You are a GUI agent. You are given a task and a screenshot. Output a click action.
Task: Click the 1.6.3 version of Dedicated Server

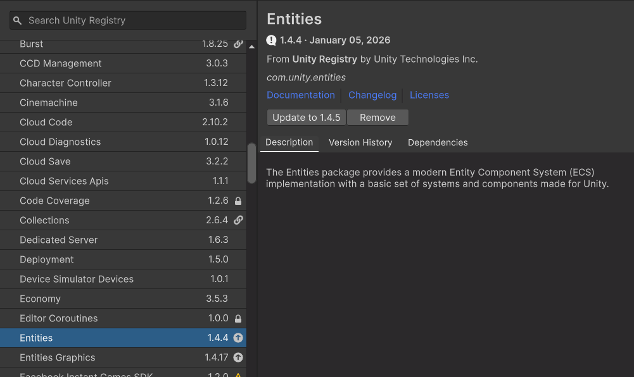click(x=219, y=240)
